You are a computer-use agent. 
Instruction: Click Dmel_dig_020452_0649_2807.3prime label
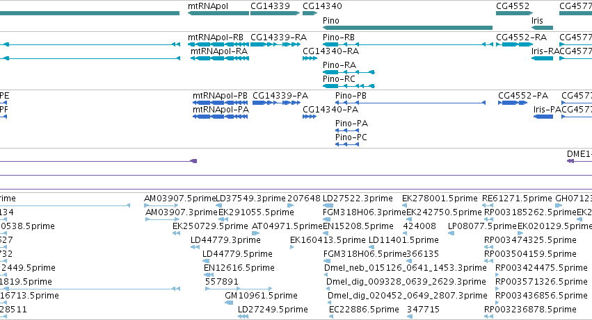(x=408, y=296)
